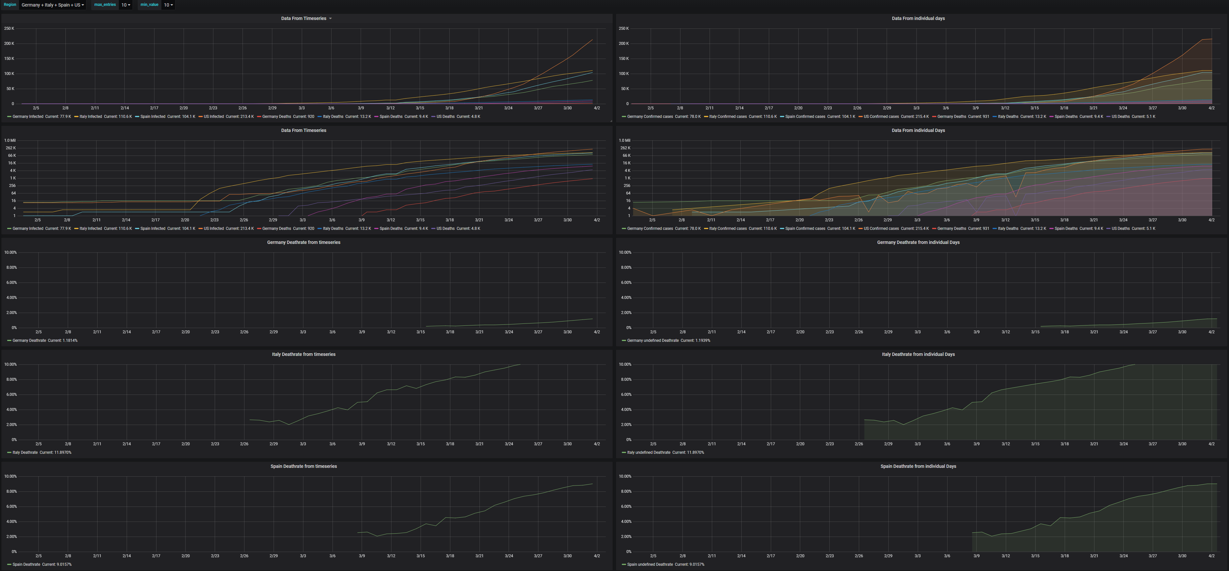
Task: Open the 250 K-axis Data From individual days title menu
Action: [x=918, y=19]
